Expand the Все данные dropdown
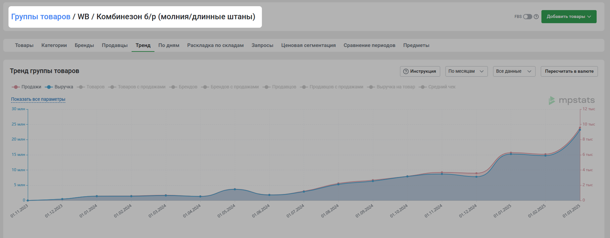 (x=514, y=71)
